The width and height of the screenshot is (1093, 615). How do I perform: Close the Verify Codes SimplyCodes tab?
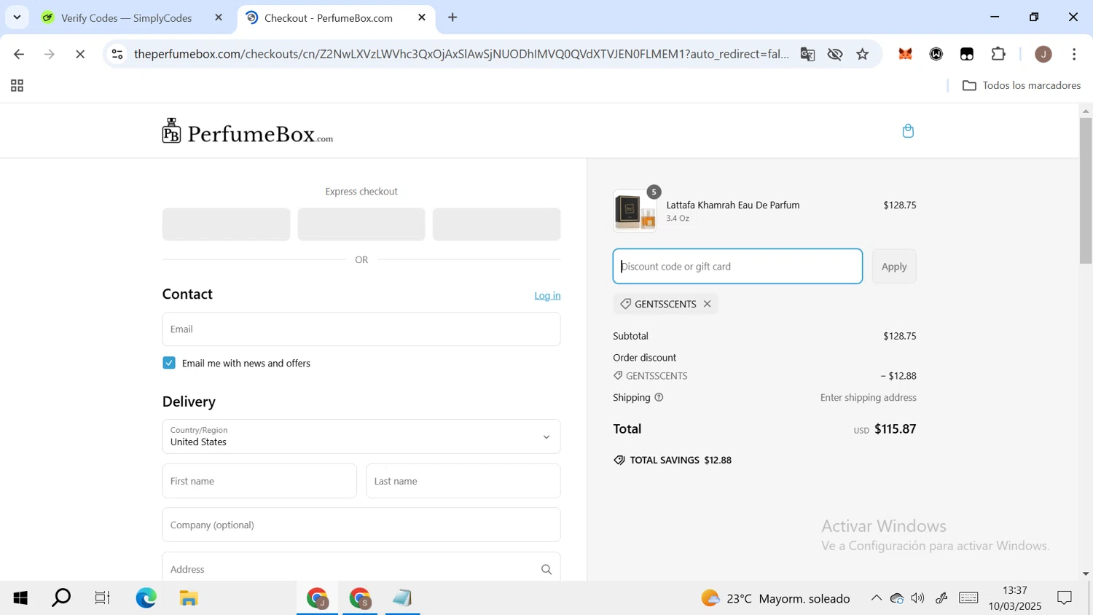tap(219, 17)
